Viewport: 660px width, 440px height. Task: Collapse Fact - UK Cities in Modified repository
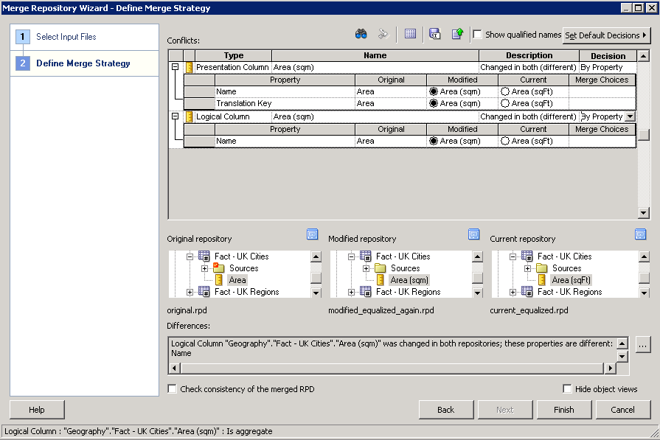point(352,256)
